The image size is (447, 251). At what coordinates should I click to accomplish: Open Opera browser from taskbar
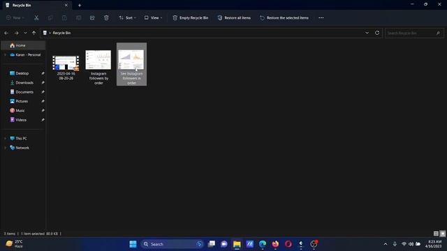tap(288, 244)
